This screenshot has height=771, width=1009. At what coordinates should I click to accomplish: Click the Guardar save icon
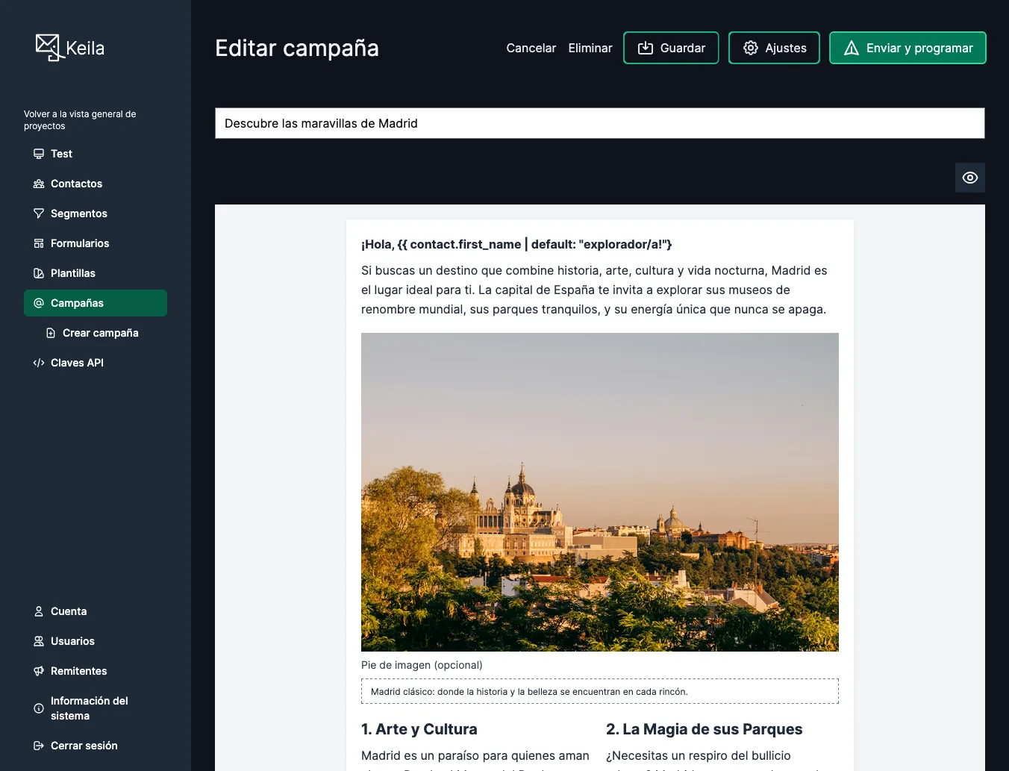click(645, 47)
